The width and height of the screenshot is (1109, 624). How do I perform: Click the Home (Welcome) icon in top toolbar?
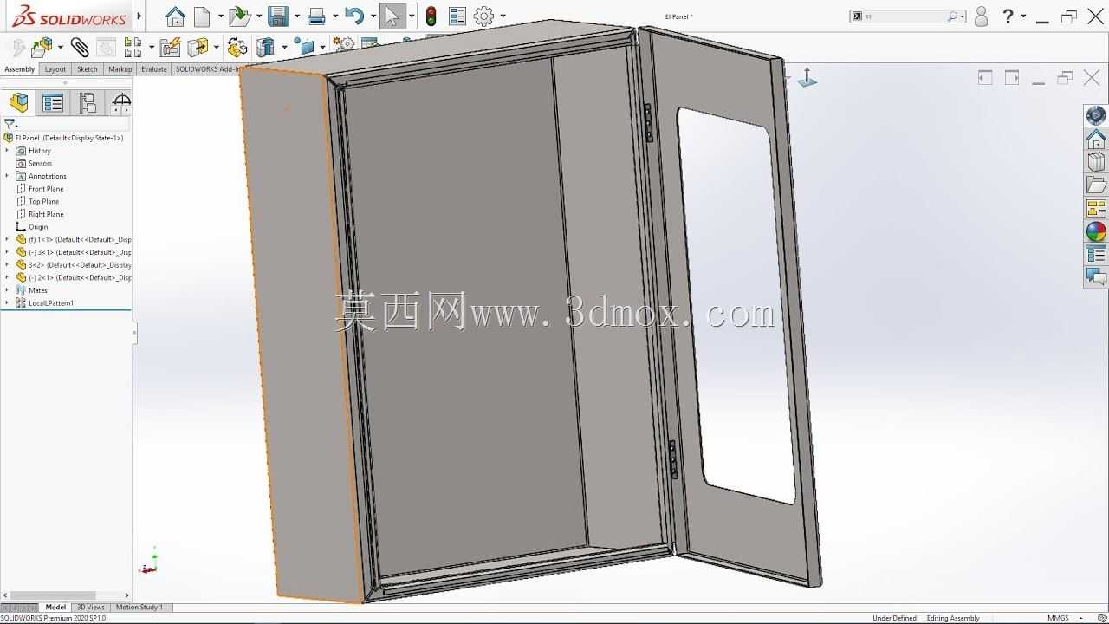[175, 16]
